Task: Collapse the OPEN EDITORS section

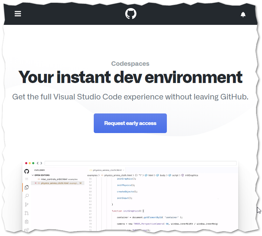Action: (x=33, y=175)
